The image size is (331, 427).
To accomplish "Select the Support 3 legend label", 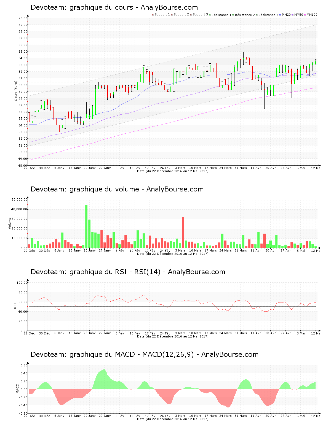I will click(200, 15).
